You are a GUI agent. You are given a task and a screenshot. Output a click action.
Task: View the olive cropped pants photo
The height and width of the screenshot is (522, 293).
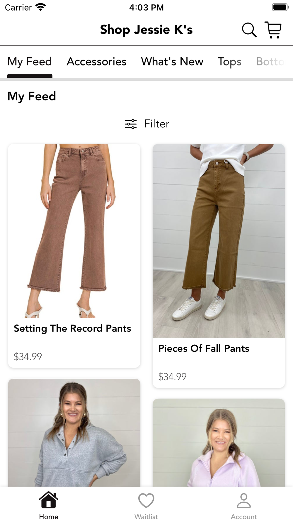219,241
